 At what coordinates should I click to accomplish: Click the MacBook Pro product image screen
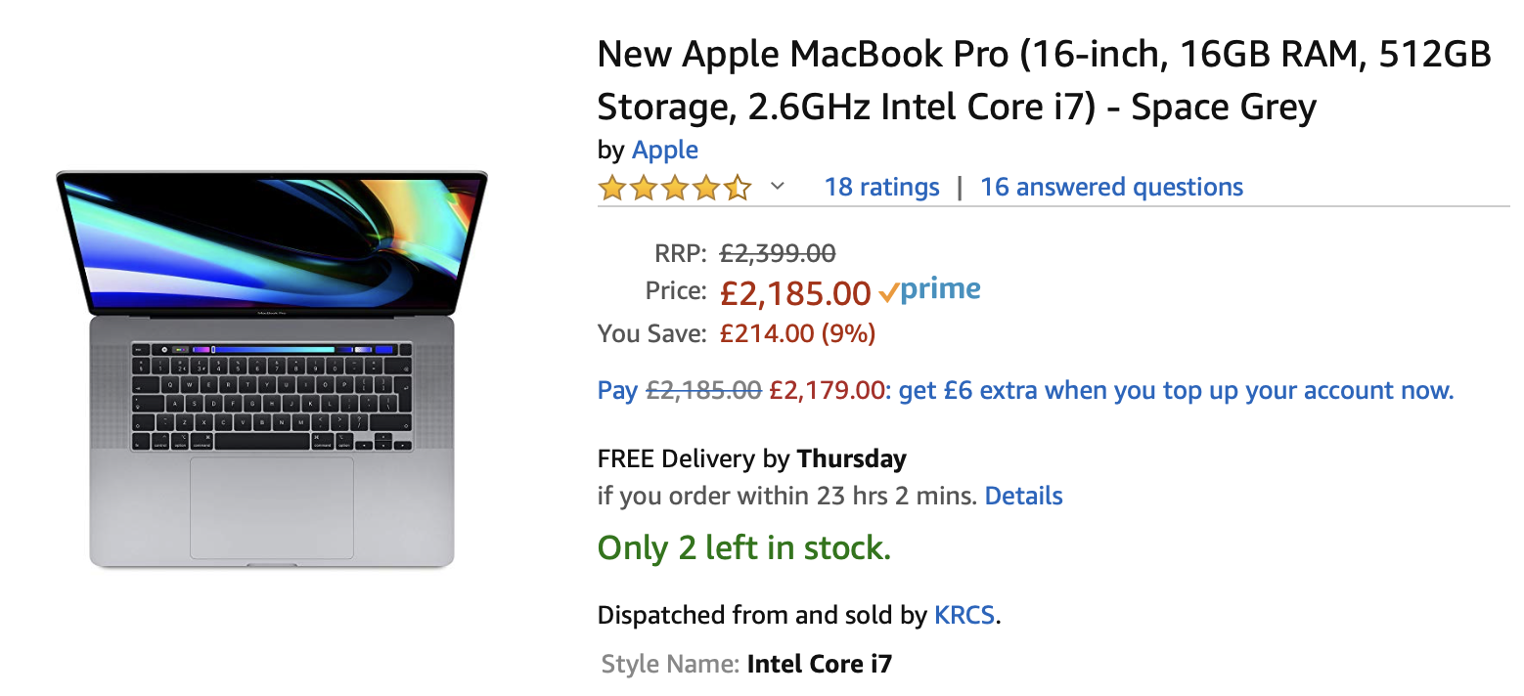point(272,242)
